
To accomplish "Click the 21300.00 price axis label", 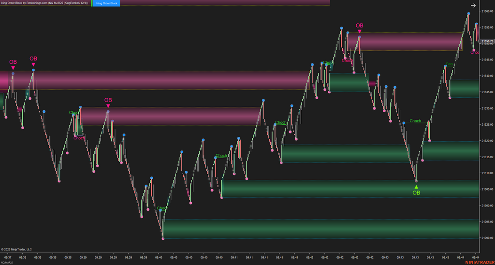I will tap(487, 206).
